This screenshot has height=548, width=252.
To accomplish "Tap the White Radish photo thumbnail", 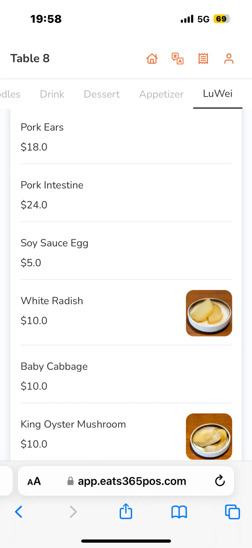I will (x=209, y=313).
